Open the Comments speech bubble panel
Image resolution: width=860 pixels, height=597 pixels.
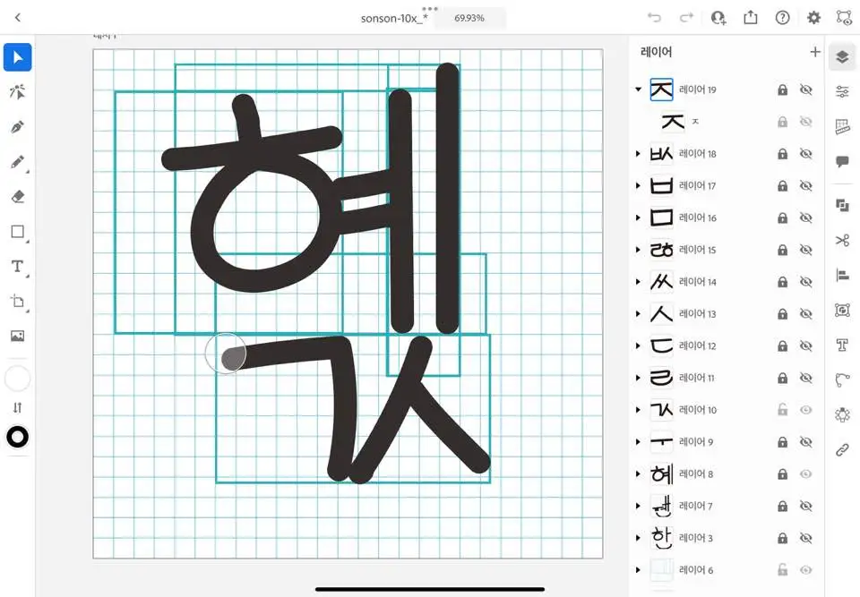pos(842,162)
